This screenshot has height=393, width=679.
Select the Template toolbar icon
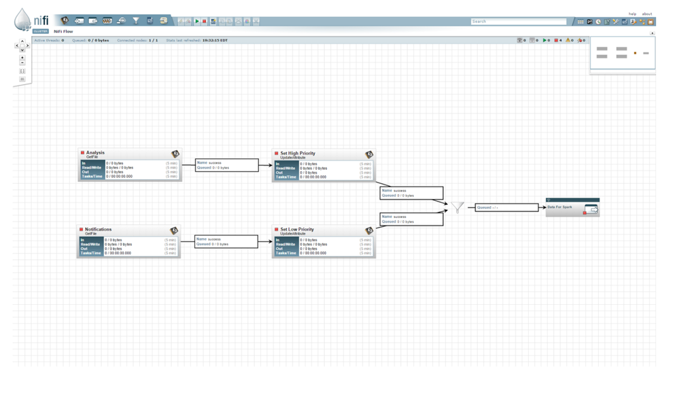click(150, 20)
